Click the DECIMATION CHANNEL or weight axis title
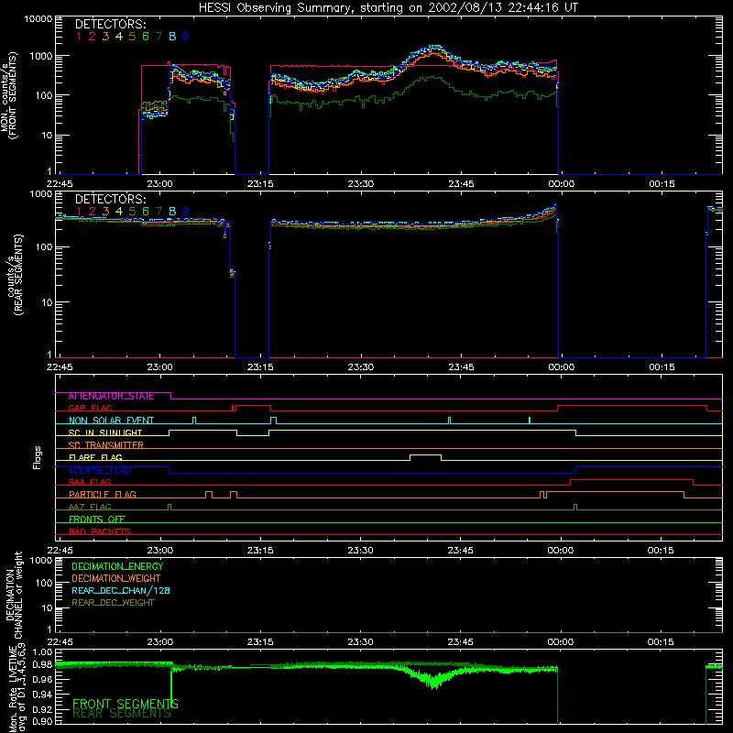The image size is (733, 733). (x=14, y=595)
